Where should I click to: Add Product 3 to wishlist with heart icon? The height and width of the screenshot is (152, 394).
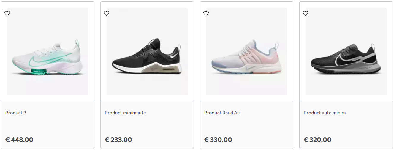[7, 13]
